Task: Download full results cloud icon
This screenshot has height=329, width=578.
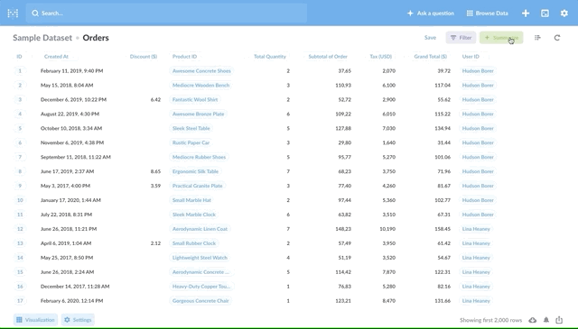Action: 532,320
